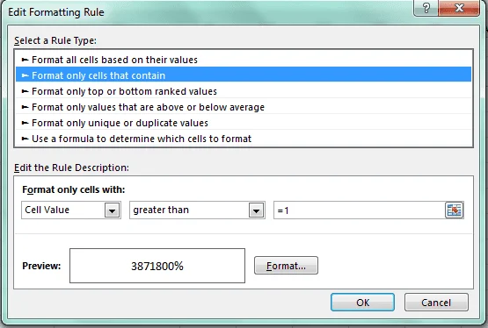The image size is (488, 328).
Task: Choose 'Format only top or bottom ranked values'
Action: click(x=244, y=91)
